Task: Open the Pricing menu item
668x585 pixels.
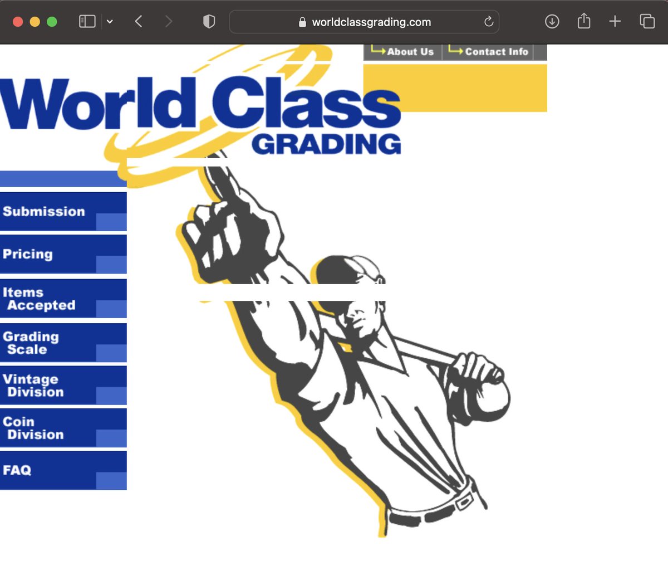Action: (63, 254)
